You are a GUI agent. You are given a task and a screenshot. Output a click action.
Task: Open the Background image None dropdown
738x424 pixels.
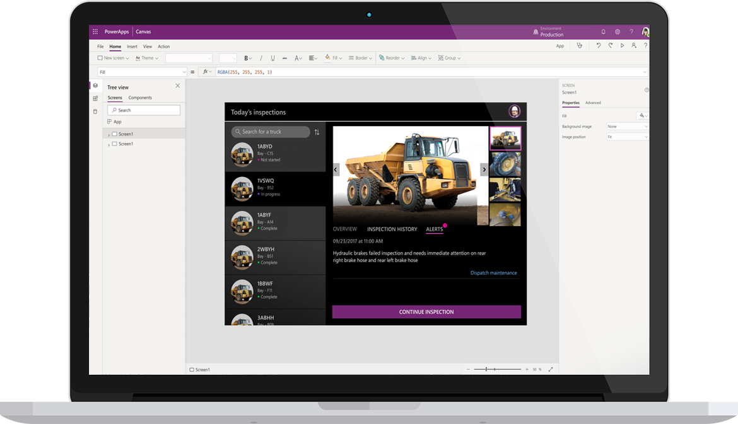(x=628, y=126)
